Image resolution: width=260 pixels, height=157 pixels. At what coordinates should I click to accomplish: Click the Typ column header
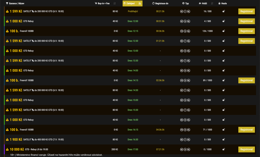(x=185, y=3)
